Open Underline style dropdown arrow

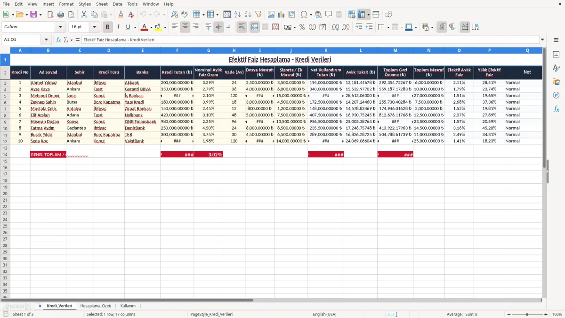pos(135,27)
